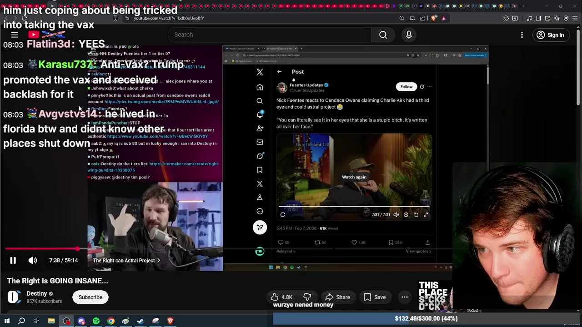Open Brave browser from the taskbar
The image size is (582, 327).
coord(171,321)
